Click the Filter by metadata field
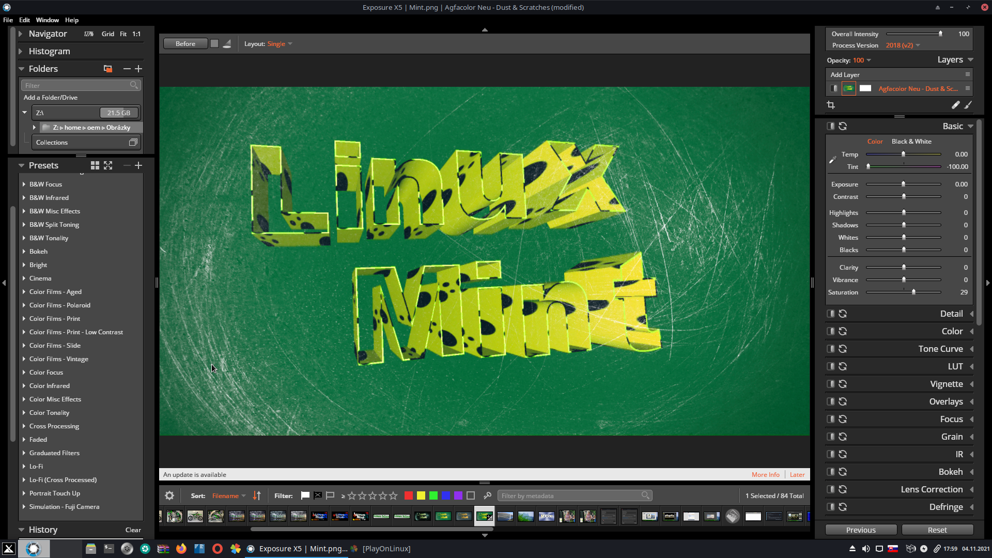This screenshot has width=992, height=558. [x=575, y=495]
